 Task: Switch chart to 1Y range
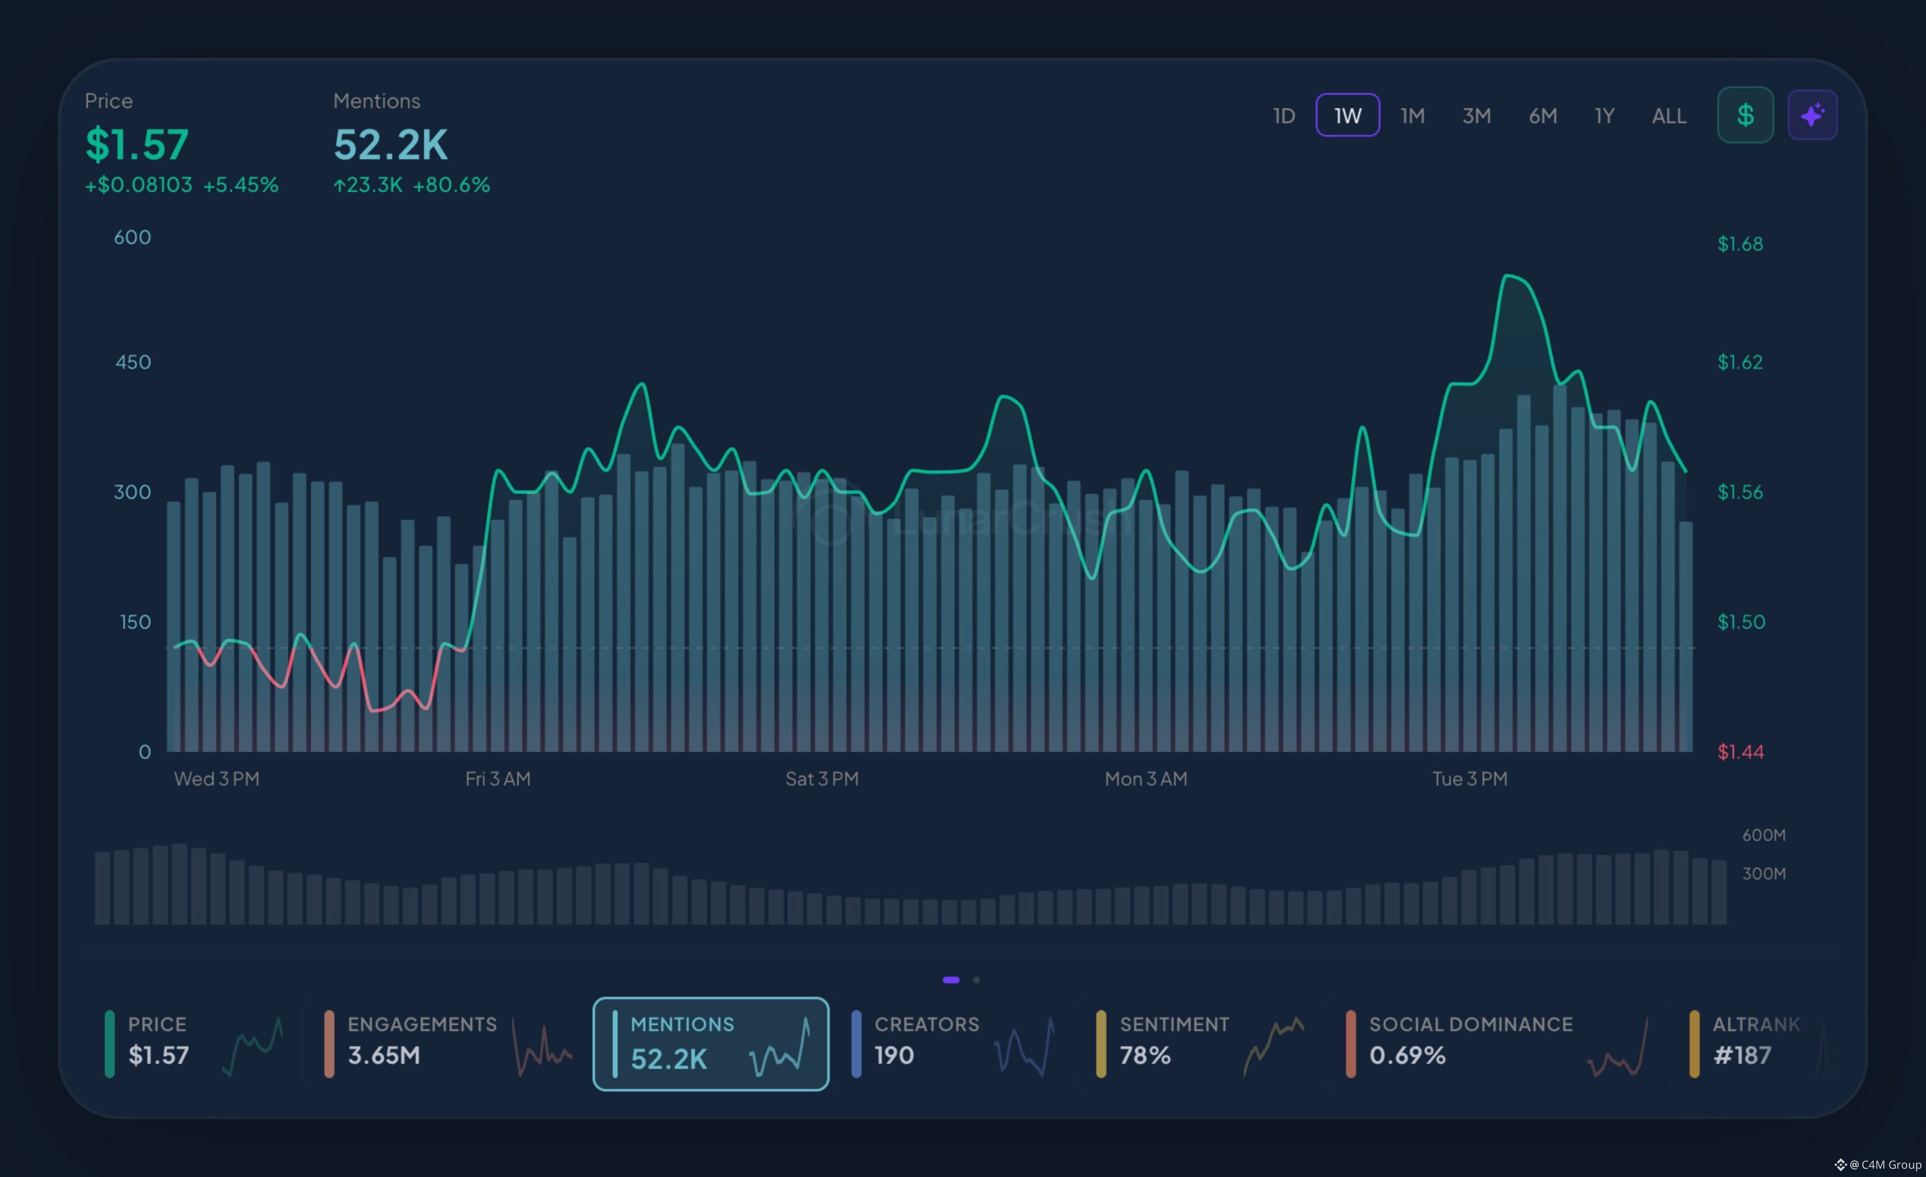pos(1604,116)
